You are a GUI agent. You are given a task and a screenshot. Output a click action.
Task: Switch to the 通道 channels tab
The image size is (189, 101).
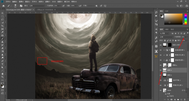(x=167, y=29)
